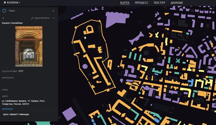Follow the Википедия link
Image resolution: width=216 pixels, height=125 pixels.
[x=7, y=109]
